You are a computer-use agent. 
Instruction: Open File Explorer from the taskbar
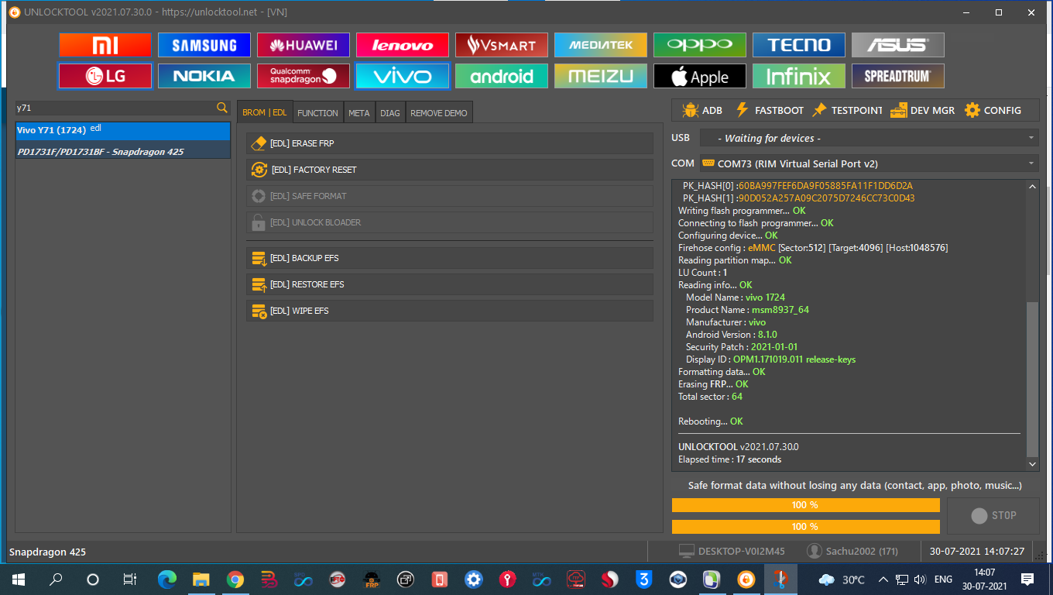(201, 579)
